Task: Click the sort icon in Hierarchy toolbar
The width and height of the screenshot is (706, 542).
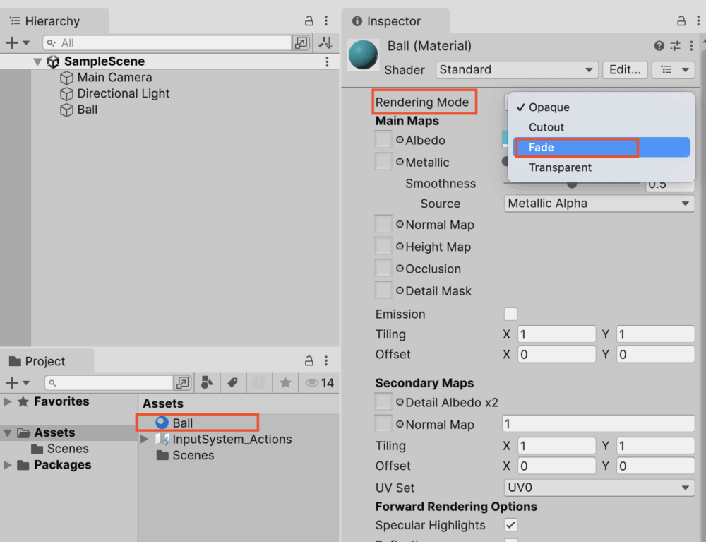Action: pyautogui.click(x=325, y=42)
